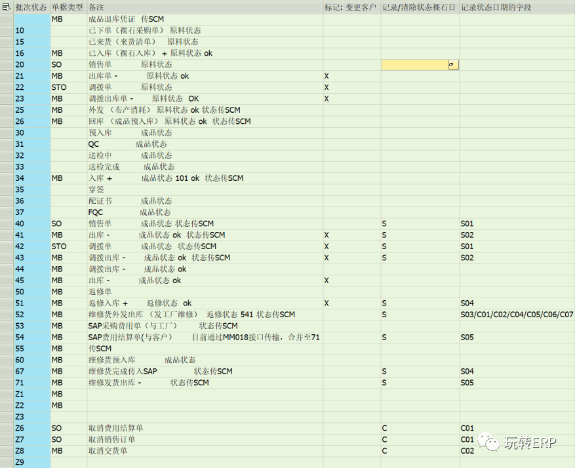Image resolution: width=575 pixels, height=468 pixels.
Task: Click the S04 field value in row 51
Action: 467,303
